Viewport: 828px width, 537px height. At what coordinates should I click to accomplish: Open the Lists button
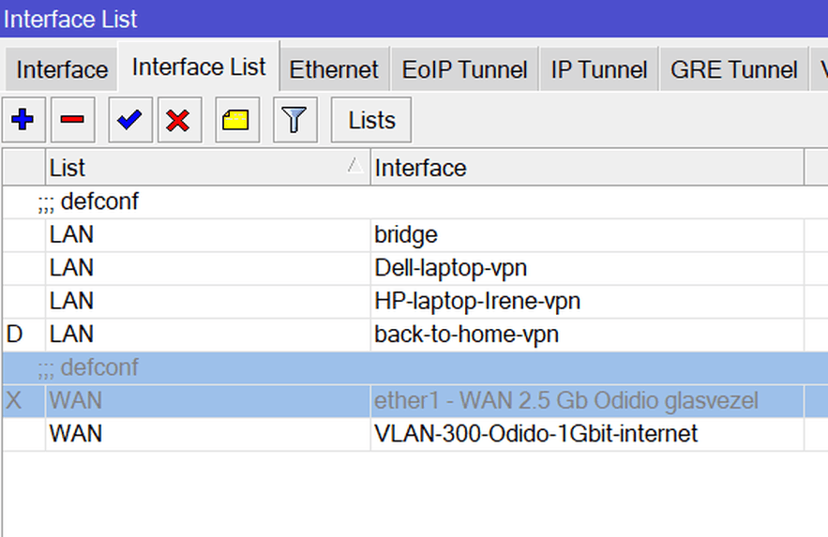coord(371,120)
